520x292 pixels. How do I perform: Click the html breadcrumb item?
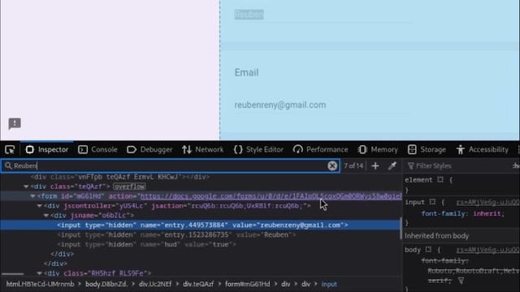tap(40, 284)
